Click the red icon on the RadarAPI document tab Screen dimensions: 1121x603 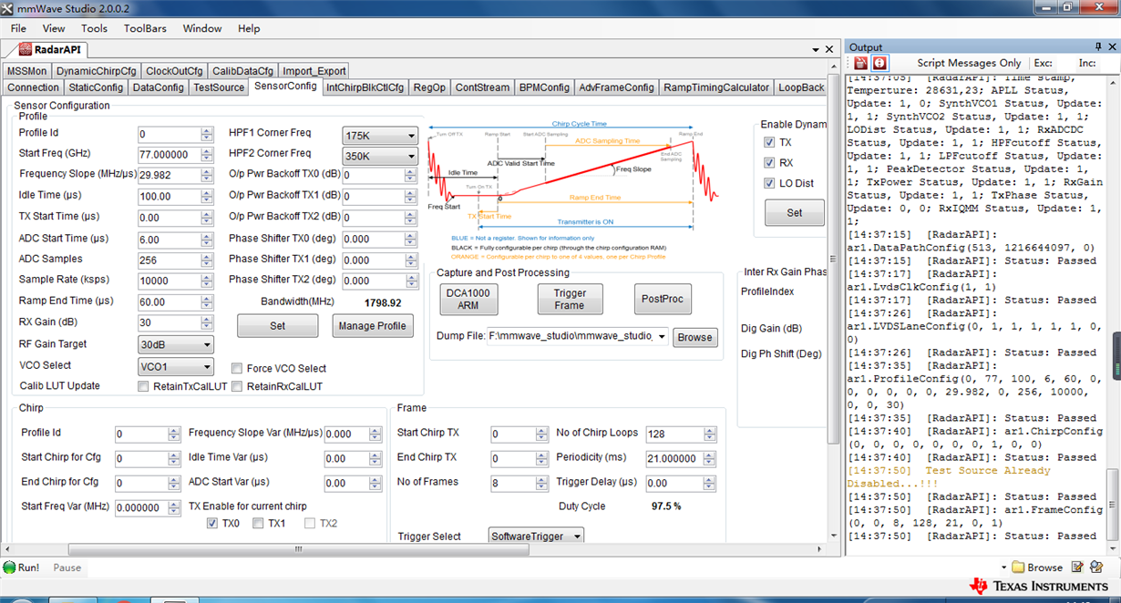tap(25, 50)
